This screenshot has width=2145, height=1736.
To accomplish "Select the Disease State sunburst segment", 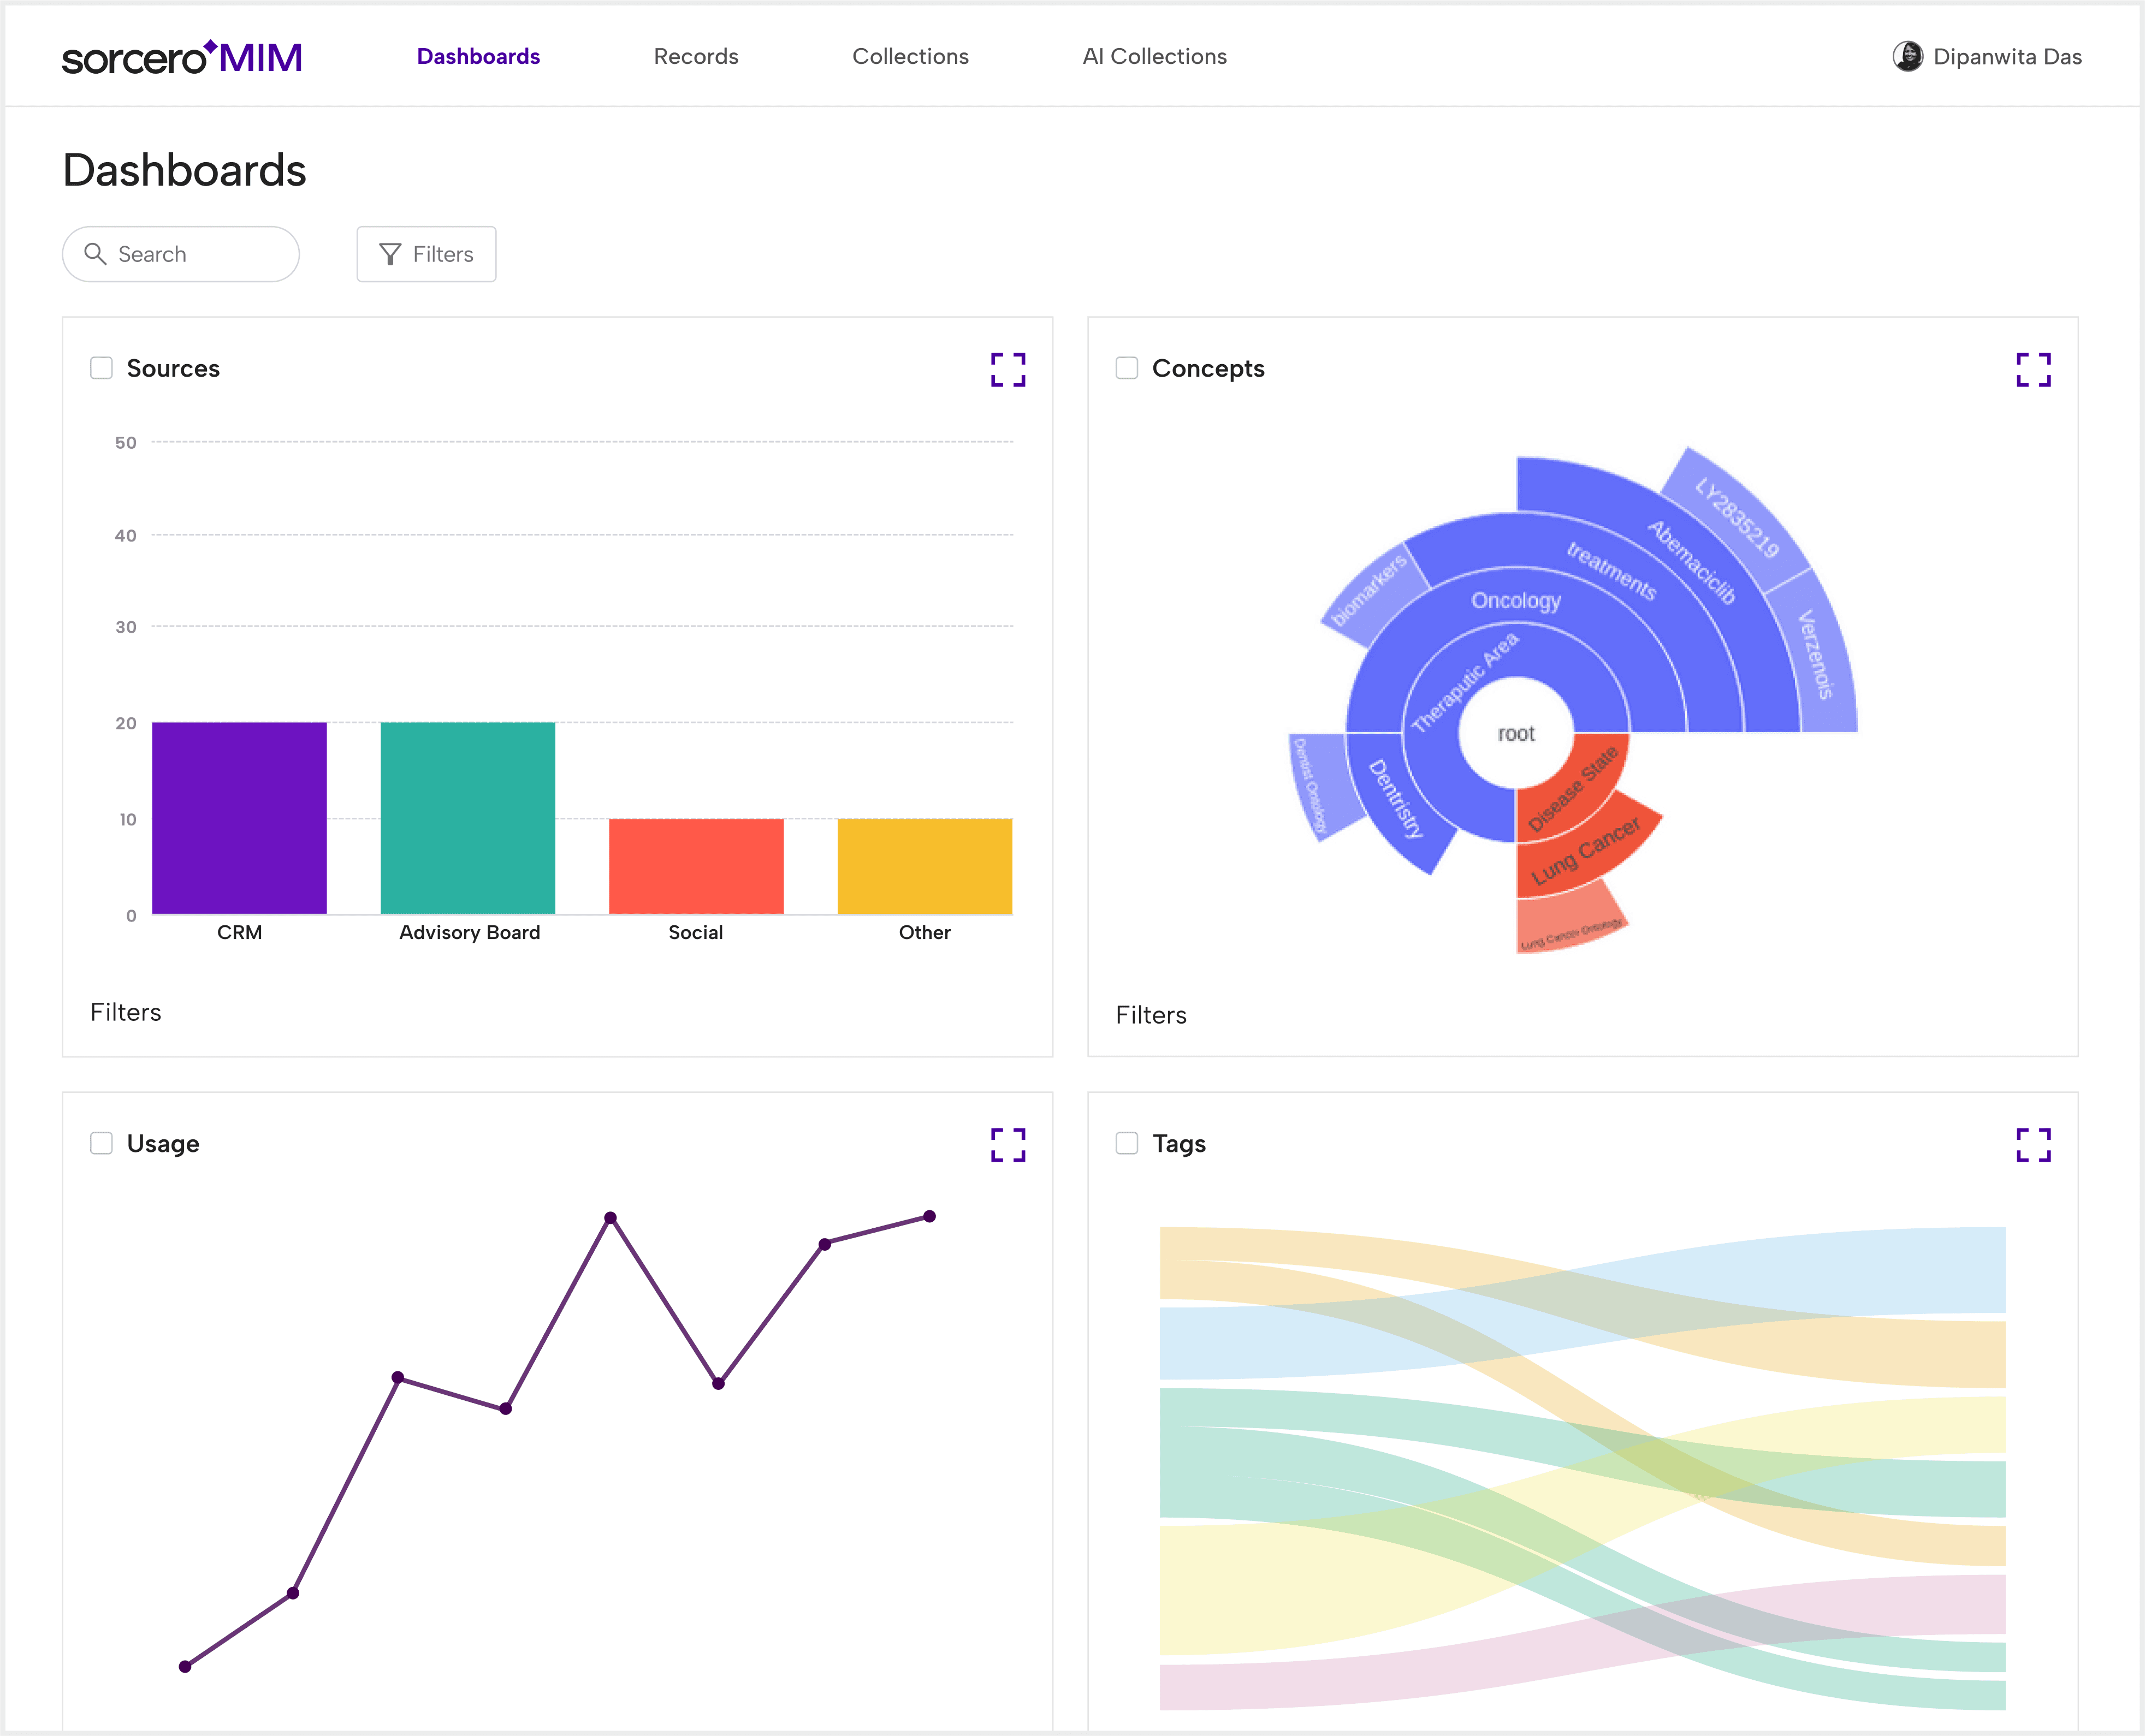I will (1574, 788).
